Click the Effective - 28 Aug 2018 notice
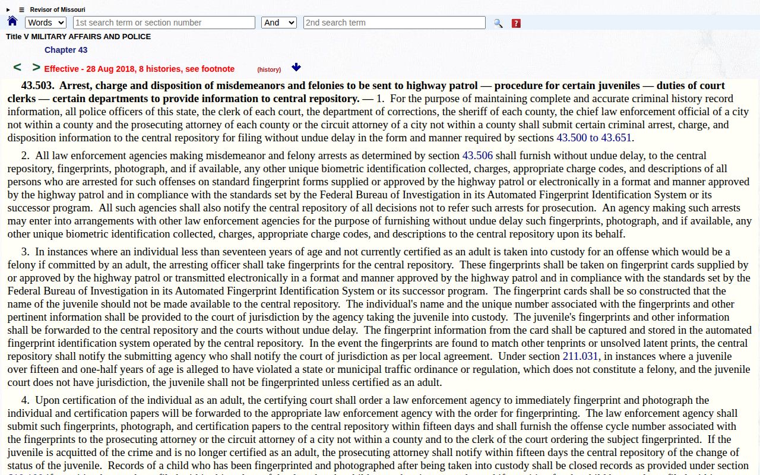This screenshot has height=475, width=760. (140, 69)
